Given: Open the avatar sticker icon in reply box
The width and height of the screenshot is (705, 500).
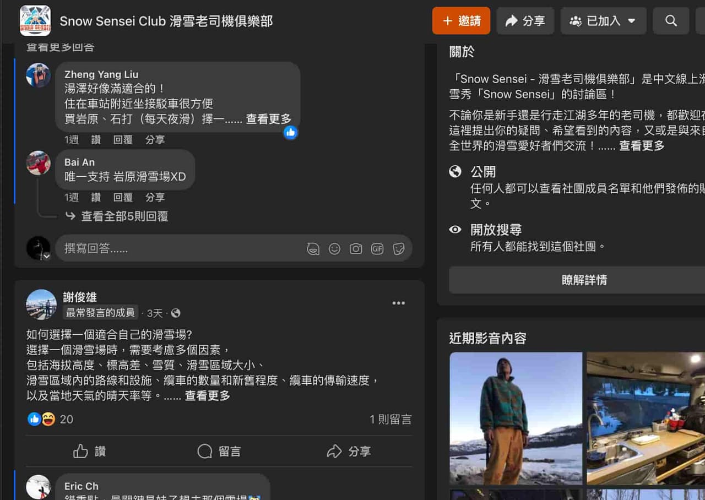Looking at the screenshot, I should coord(313,249).
